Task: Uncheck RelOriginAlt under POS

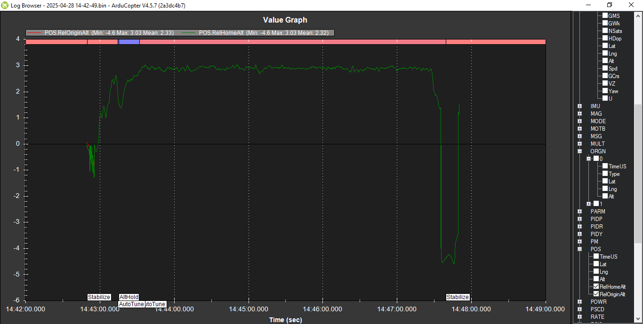Action: pos(596,294)
